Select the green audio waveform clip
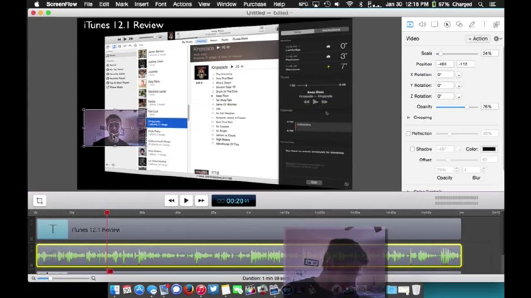 (249, 255)
